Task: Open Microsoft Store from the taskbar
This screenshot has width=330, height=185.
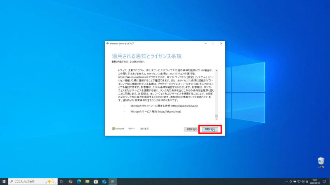Action: click(x=96, y=181)
